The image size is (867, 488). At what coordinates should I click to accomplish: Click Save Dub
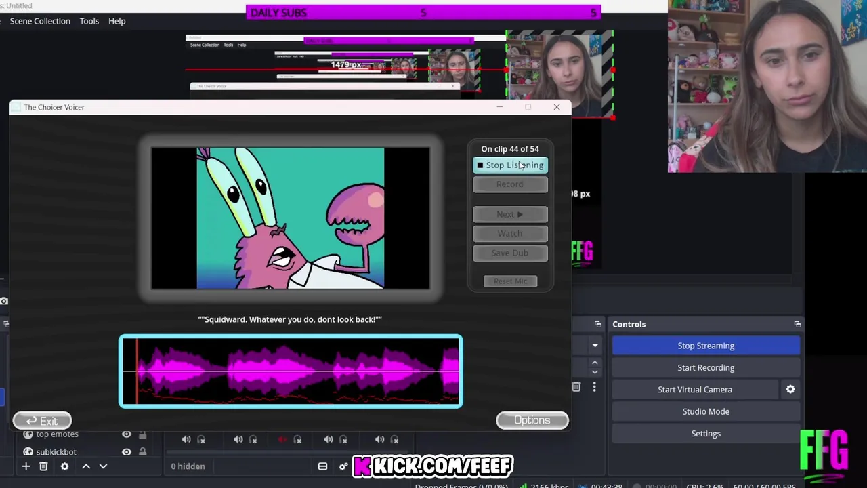coord(510,253)
